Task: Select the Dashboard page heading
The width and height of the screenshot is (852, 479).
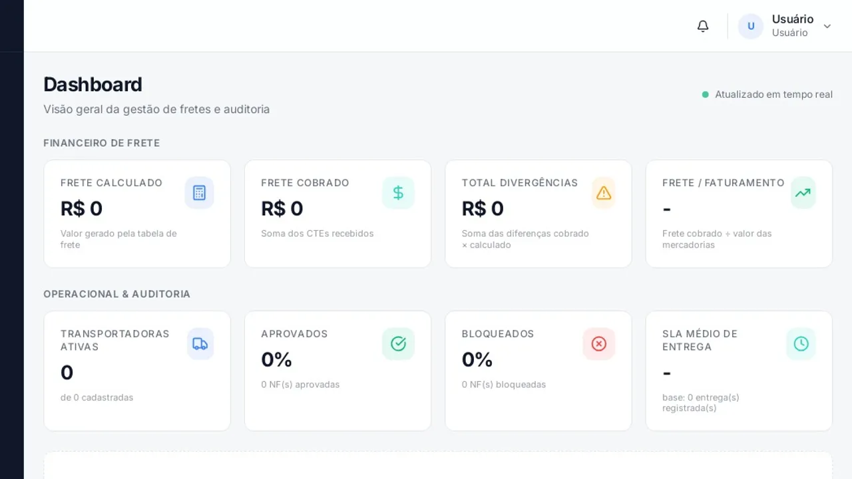Action: pyautogui.click(x=93, y=84)
